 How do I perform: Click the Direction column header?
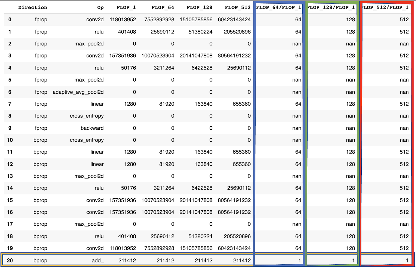pyautogui.click(x=32, y=8)
